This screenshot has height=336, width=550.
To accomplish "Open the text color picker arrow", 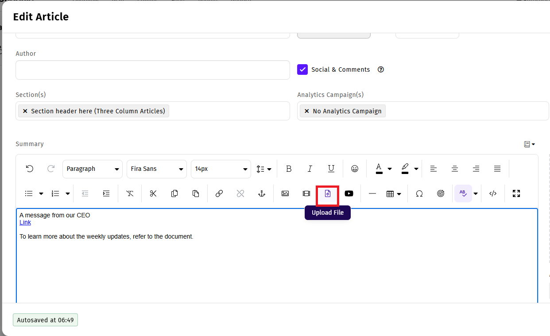I will [x=390, y=169].
